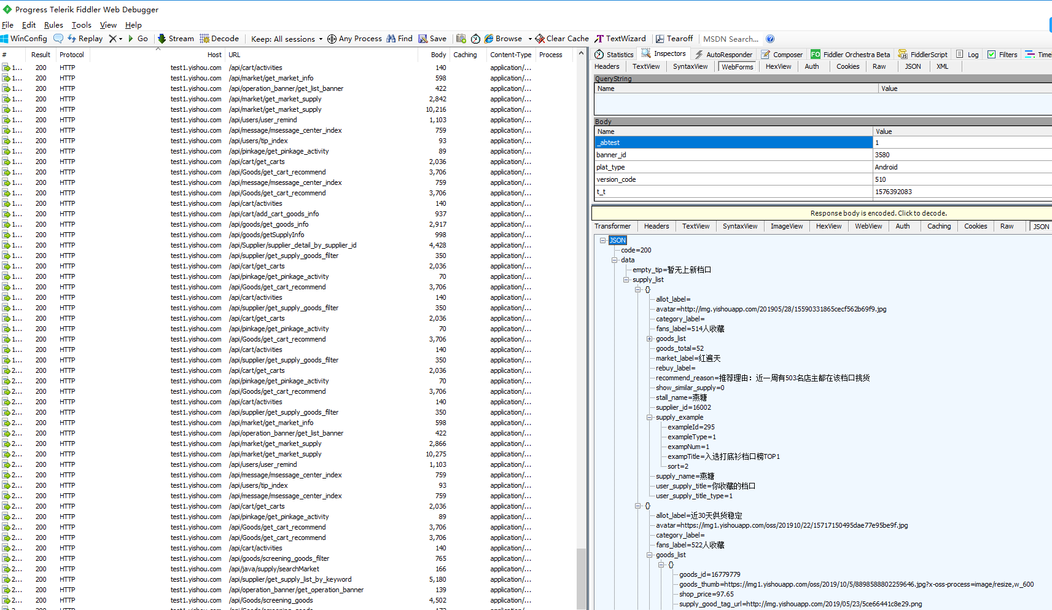Click Tearoff button
This screenshot has height=610, width=1052.
coord(674,39)
